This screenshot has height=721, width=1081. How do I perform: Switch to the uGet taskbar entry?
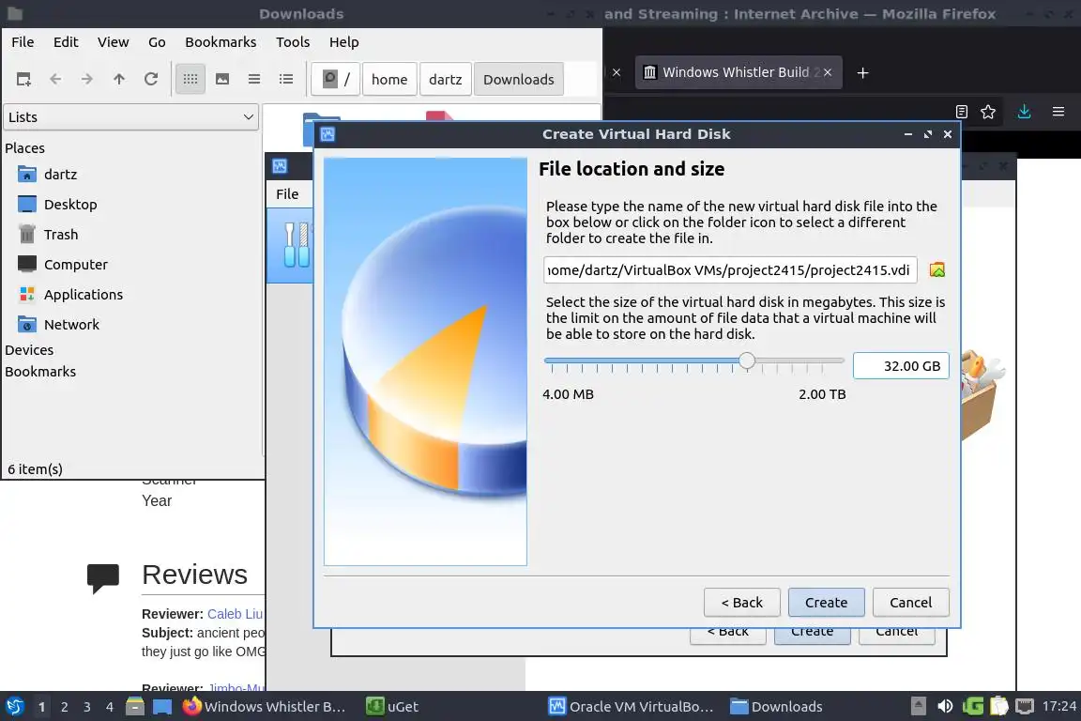393,707
